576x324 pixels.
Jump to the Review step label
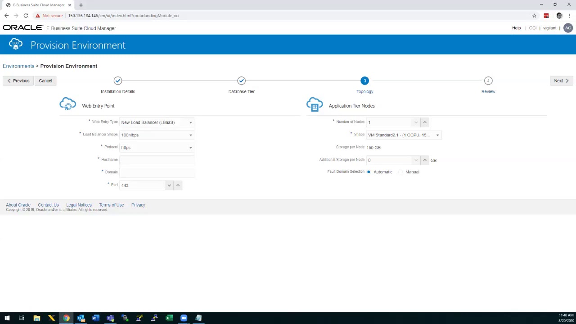tap(488, 91)
